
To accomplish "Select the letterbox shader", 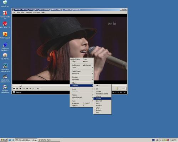I will tap(102, 105).
